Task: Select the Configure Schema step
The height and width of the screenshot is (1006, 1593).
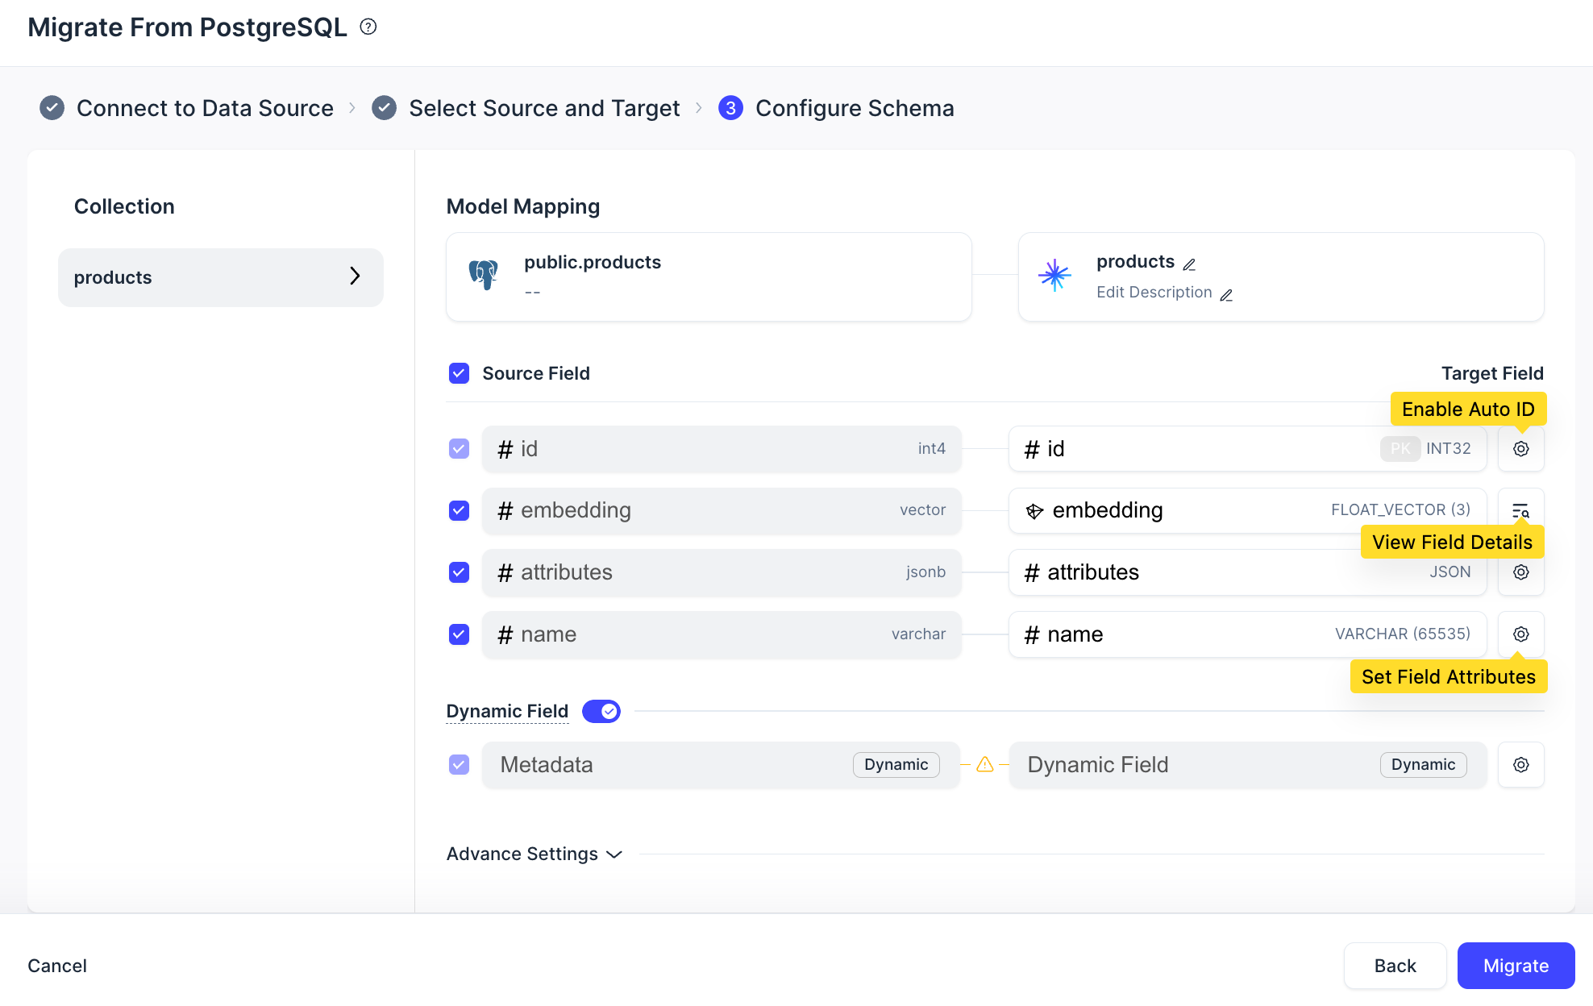Action: (x=855, y=108)
